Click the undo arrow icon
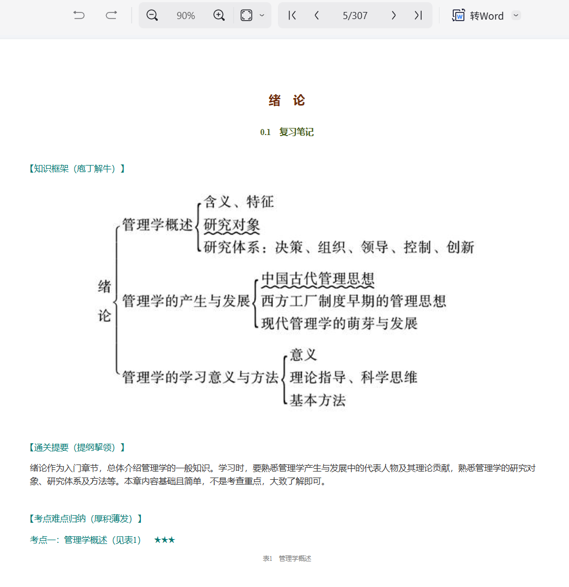This screenshot has height=587, width=569. coord(79,15)
